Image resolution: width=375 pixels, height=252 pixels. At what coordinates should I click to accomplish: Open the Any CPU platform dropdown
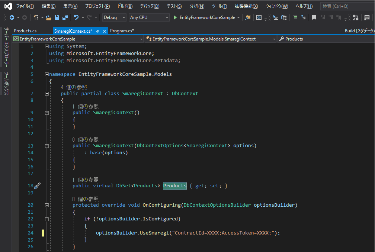point(149,17)
